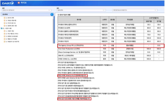Click the 당분기말 sub-header
Viewport: 165px width, 101px height.
(x=149, y=21)
